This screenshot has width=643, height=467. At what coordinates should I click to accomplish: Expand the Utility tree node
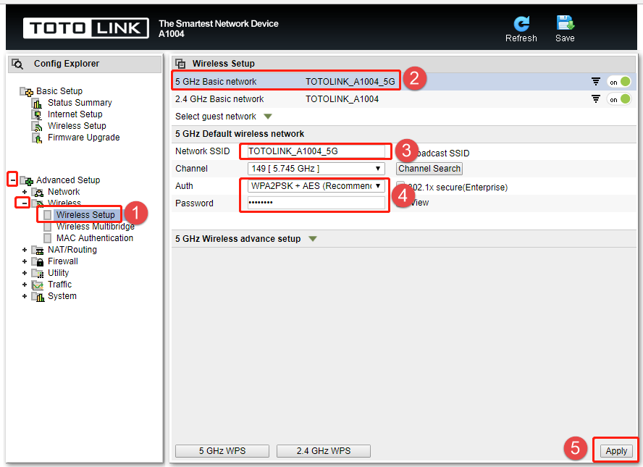[x=25, y=273]
